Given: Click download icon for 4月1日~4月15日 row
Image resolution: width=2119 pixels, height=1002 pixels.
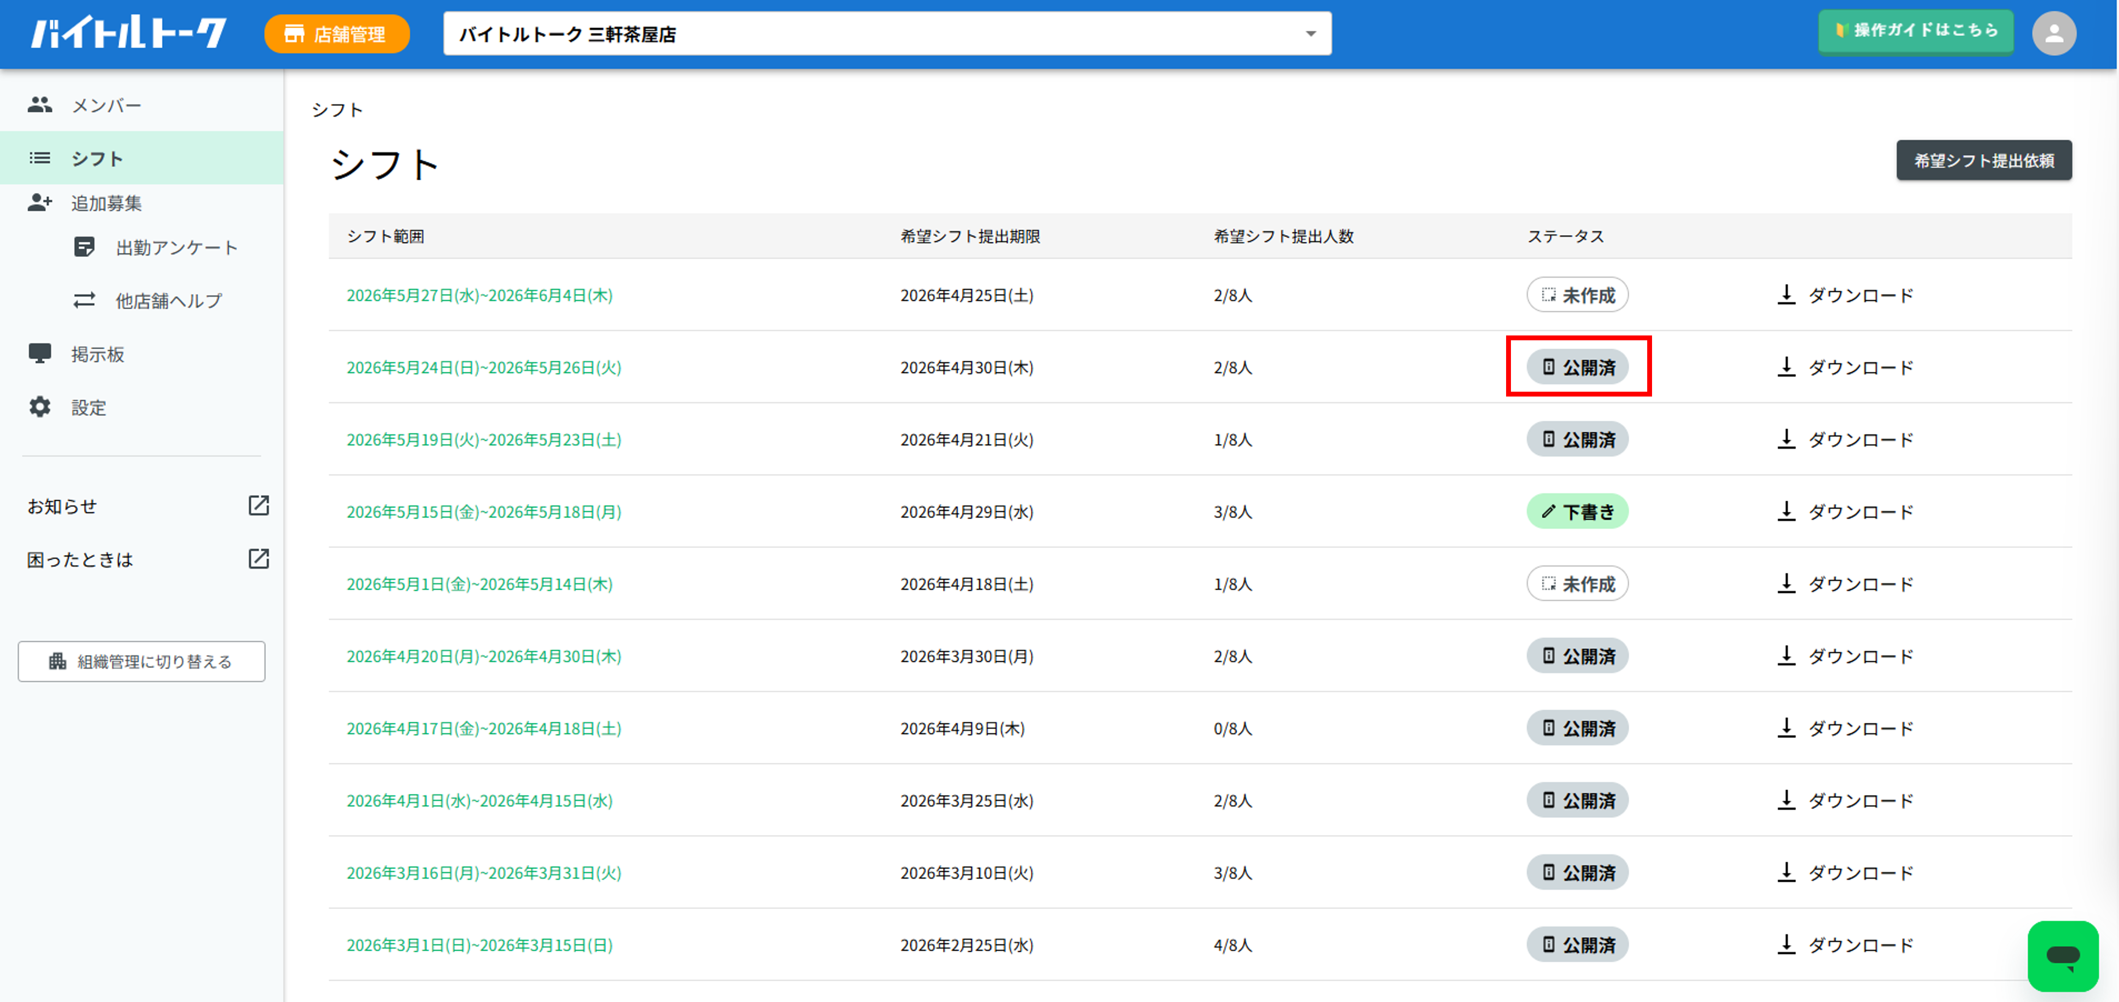Looking at the screenshot, I should [1786, 800].
